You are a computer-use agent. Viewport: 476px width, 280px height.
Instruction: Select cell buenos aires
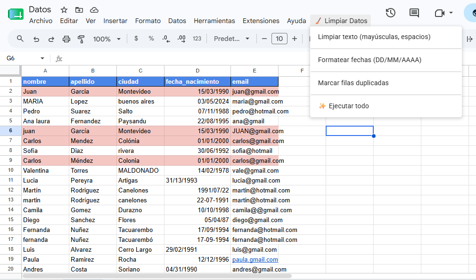click(140, 101)
